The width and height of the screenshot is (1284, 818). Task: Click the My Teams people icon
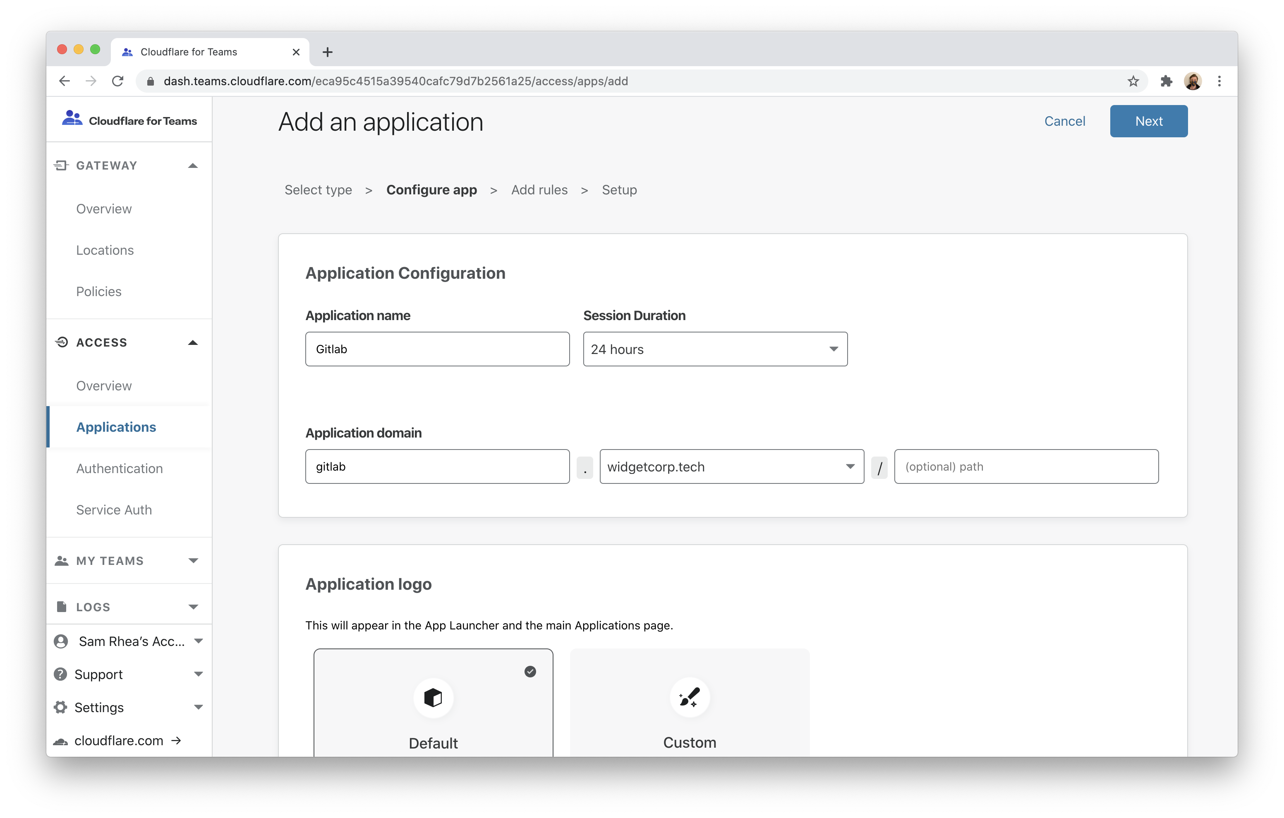(60, 560)
